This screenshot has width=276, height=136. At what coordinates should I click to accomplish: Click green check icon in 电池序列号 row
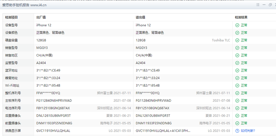(237, 108)
